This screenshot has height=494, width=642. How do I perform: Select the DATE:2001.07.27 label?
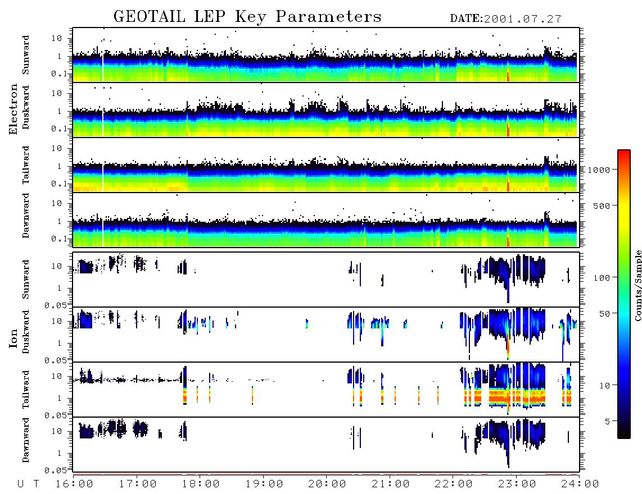coord(505,19)
